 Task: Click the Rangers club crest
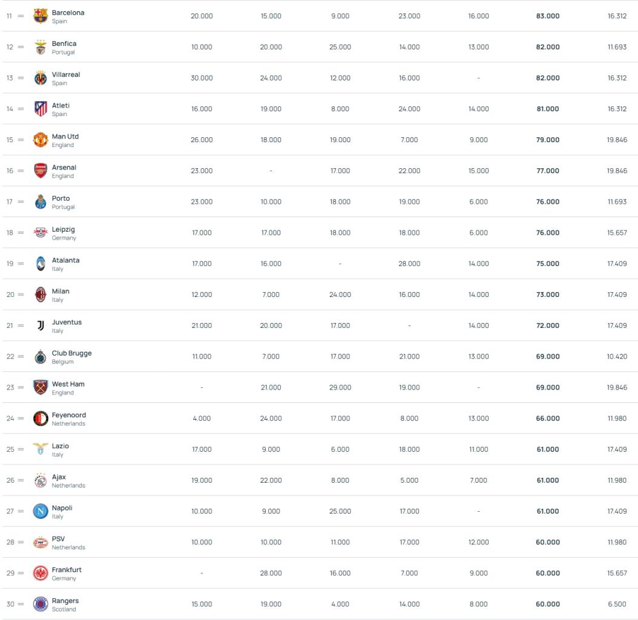click(41, 604)
